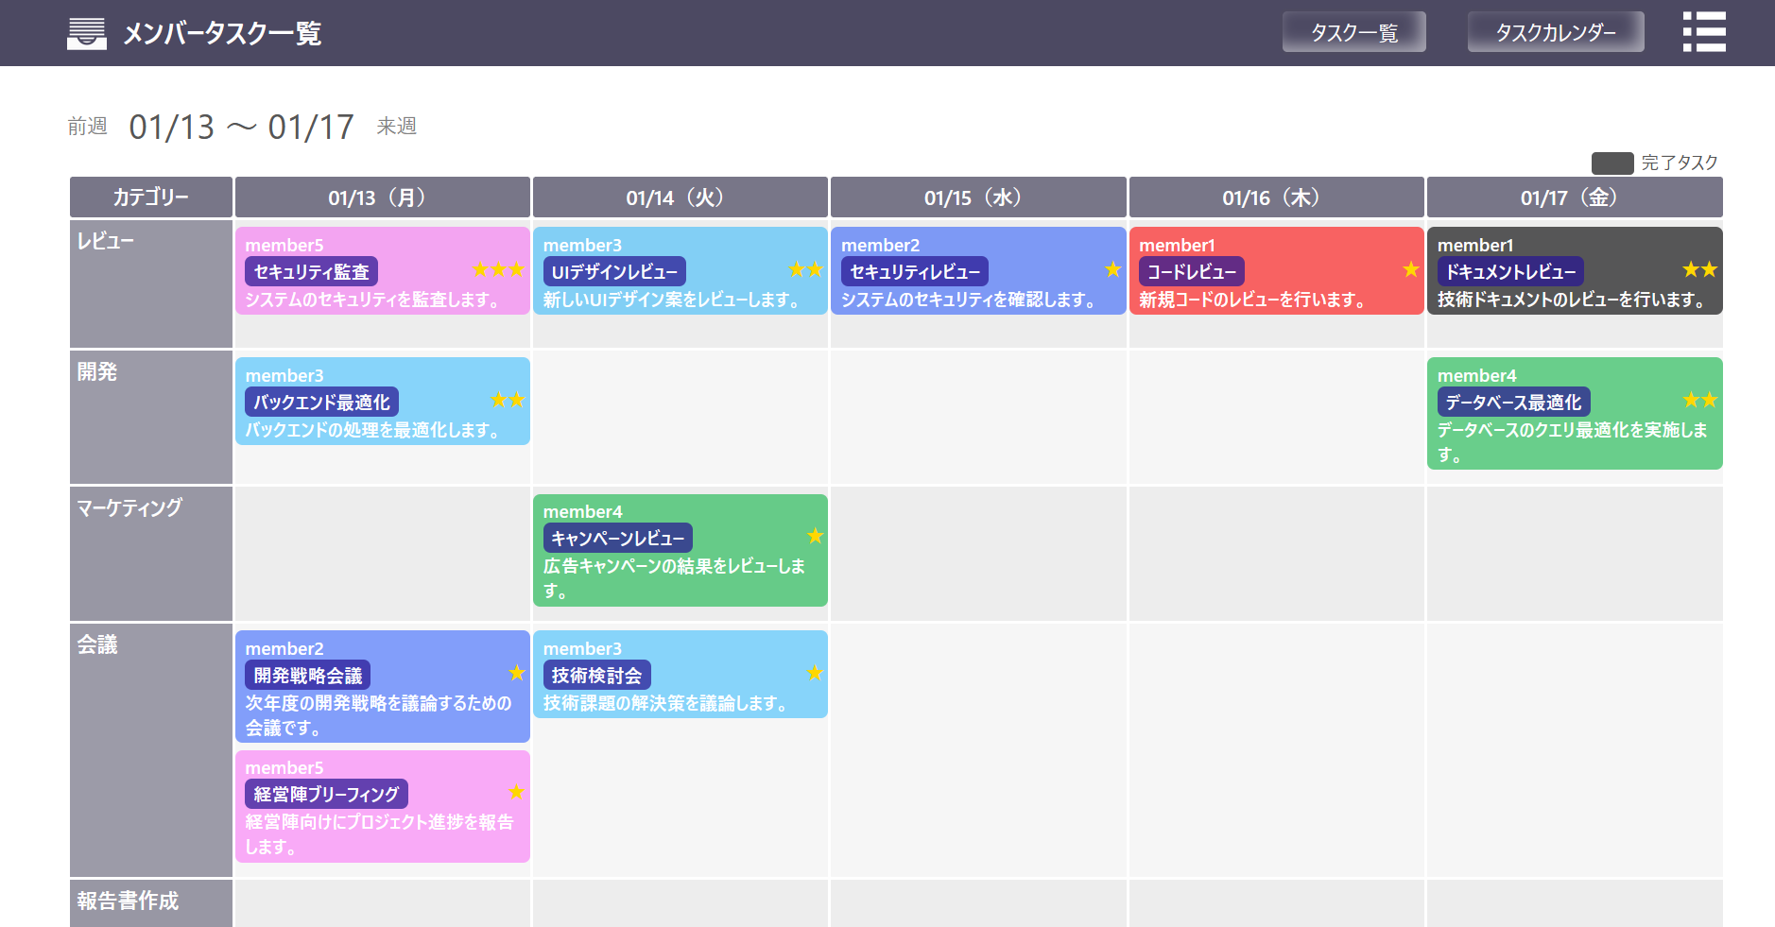Open member2's セキュリティレビュー task label
The width and height of the screenshot is (1775, 927).
914,272
